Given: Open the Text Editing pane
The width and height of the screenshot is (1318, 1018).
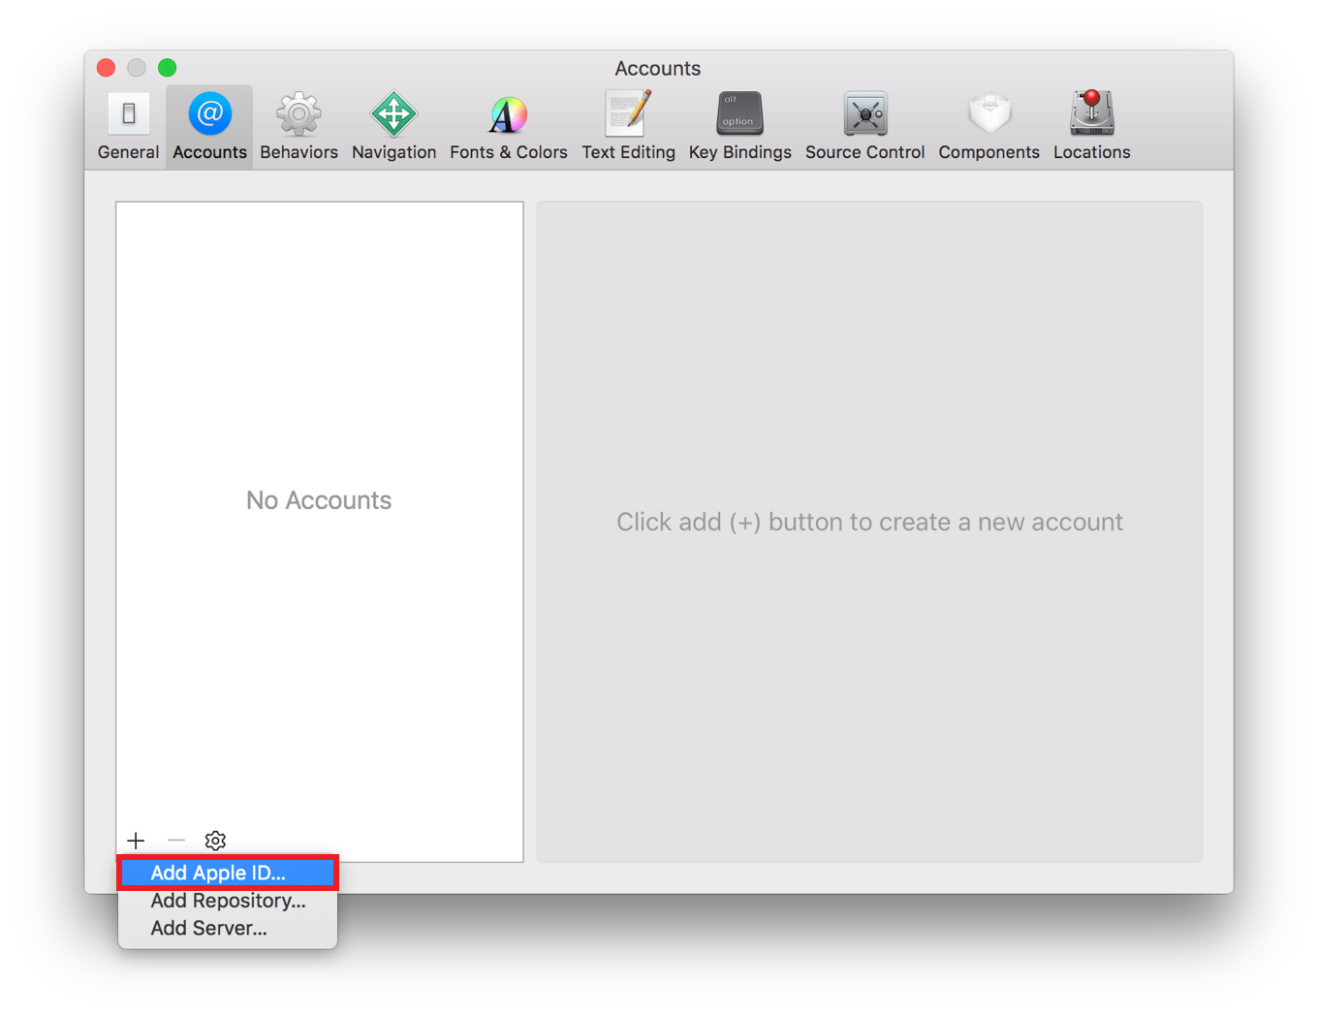Looking at the screenshot, I should (x=628, y=124).
